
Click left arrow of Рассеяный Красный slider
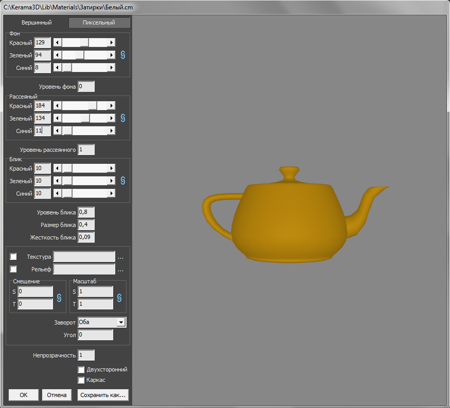click(x=58, y=106)
